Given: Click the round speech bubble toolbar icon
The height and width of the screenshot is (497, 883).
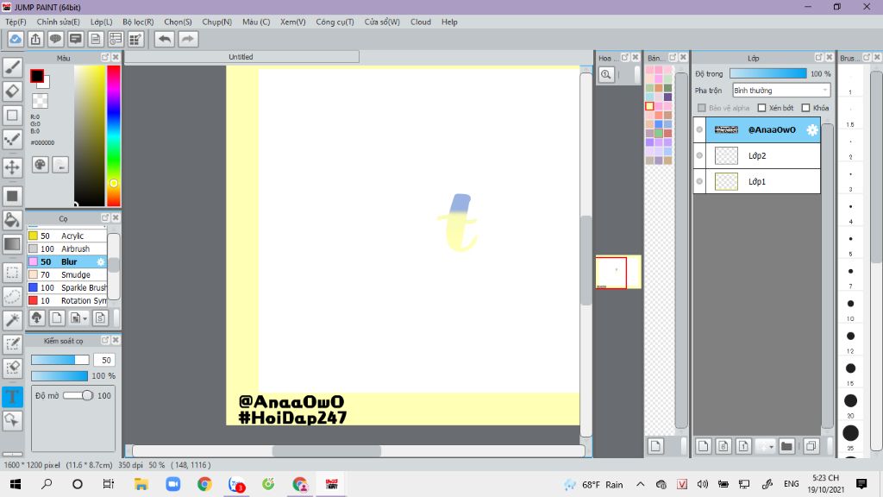Looking at the screenshot, I should [x=55, y=39].
